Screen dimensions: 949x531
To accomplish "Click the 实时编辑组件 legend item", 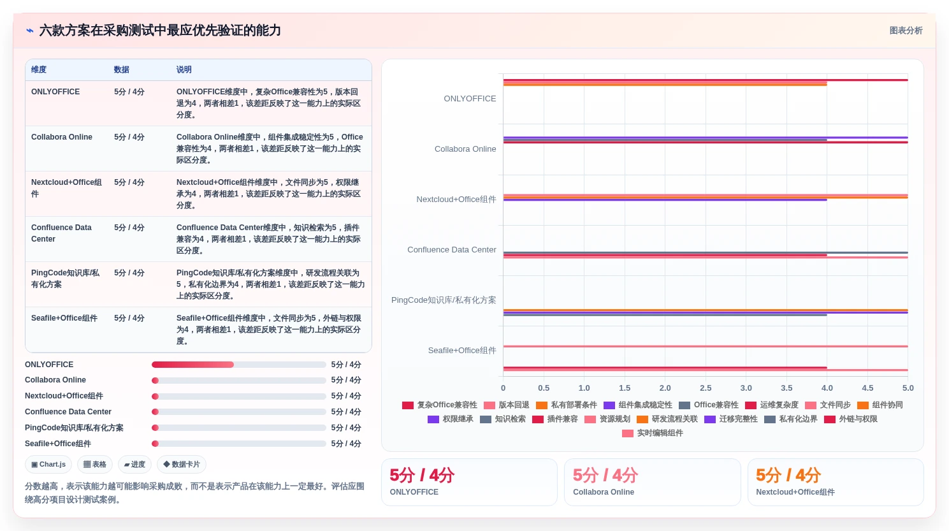I will tap(652, 433).
